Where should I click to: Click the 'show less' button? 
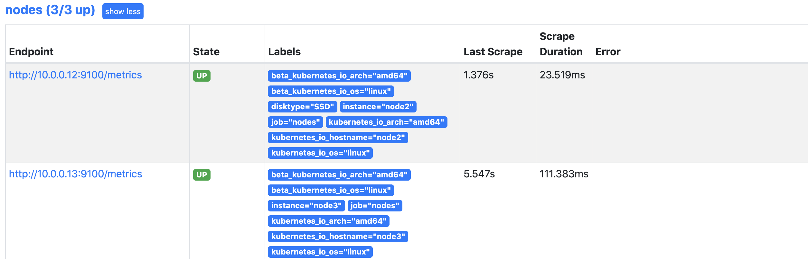tap(123, 12)
